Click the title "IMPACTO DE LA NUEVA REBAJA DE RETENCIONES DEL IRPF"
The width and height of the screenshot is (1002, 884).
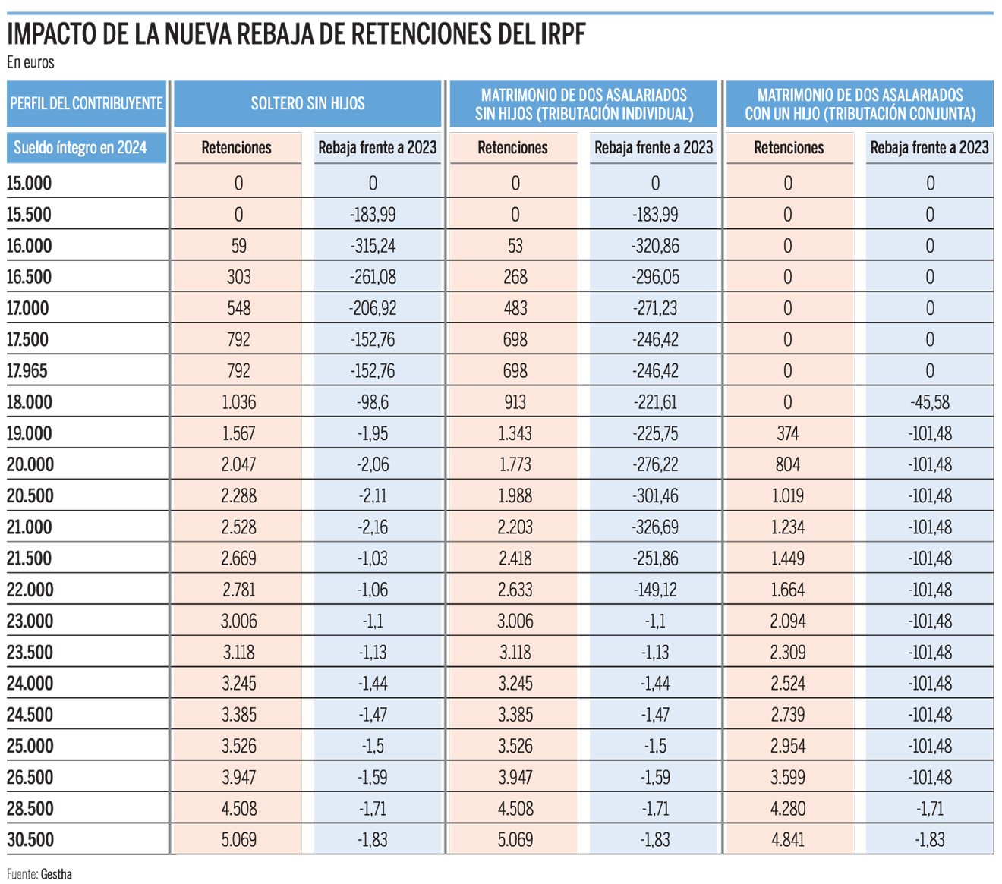(x=296, y=34)
